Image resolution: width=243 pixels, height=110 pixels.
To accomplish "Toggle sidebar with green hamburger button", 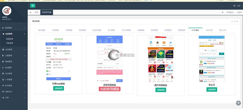I will click(33, 5).
